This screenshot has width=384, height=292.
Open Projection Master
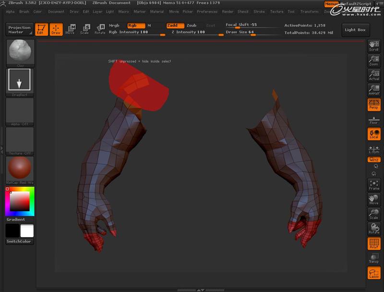pyautogui.click(x=19, y=29)
